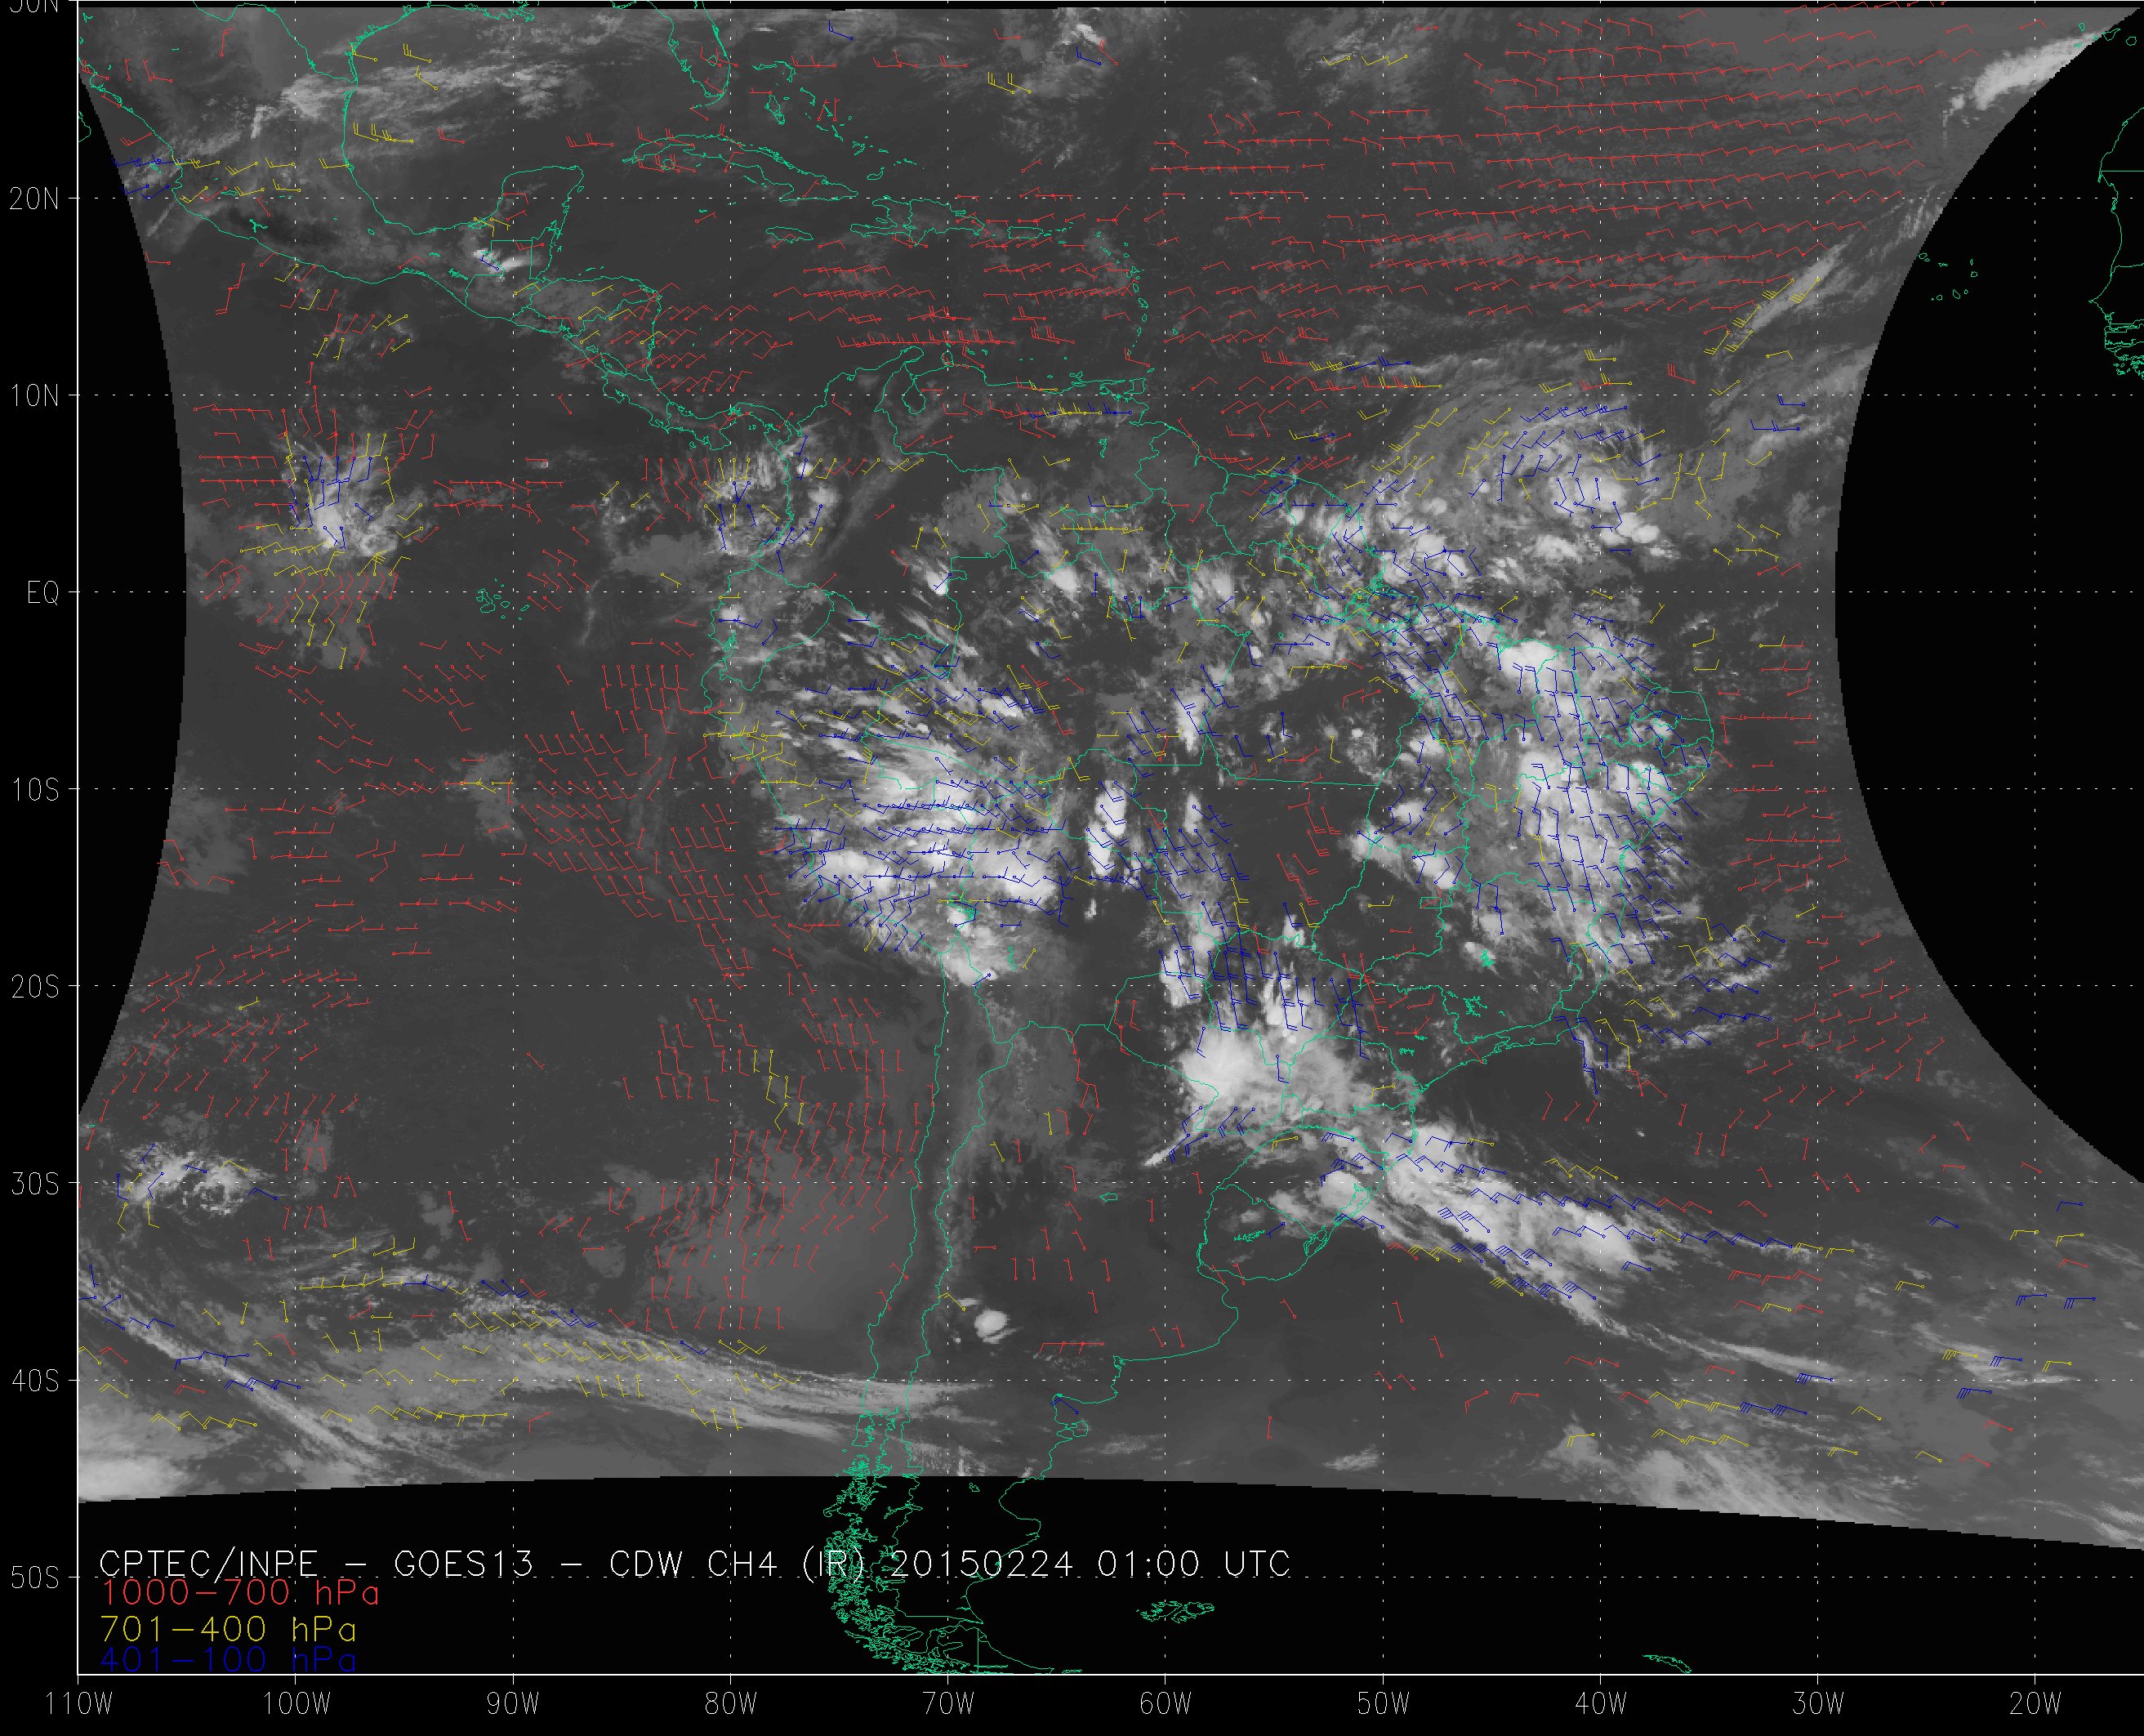Click the red 1000-700 hPa legend entry
This screenshot has height=1736, width=2144.
240,1592
